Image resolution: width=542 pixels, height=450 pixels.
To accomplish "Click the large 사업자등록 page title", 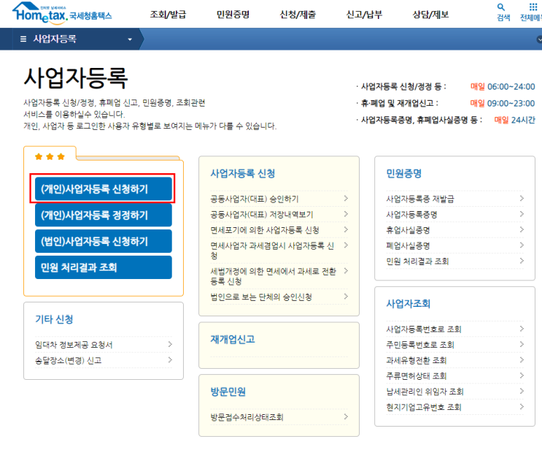I will tap(76, 78).
